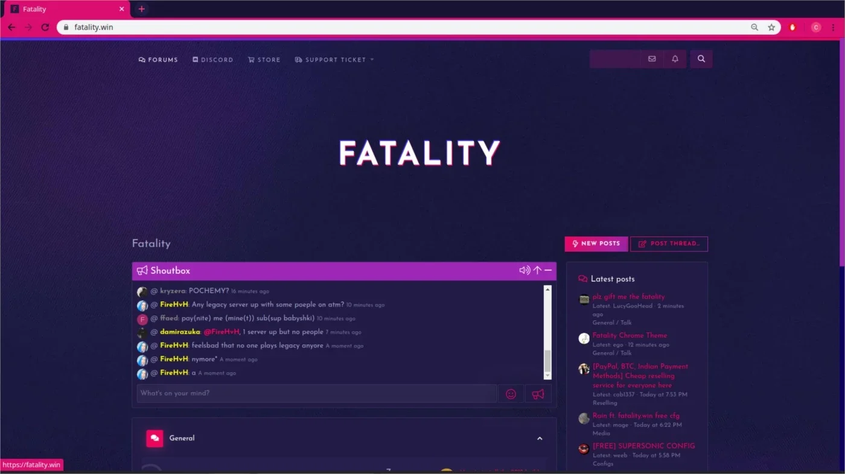845x474 pixels.
Task: Open the inbox envelope icon
Action: click(652, 59)
